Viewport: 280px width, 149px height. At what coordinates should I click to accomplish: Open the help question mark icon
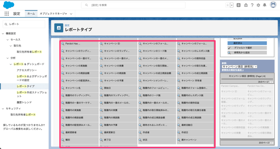(x=252, y=5)
